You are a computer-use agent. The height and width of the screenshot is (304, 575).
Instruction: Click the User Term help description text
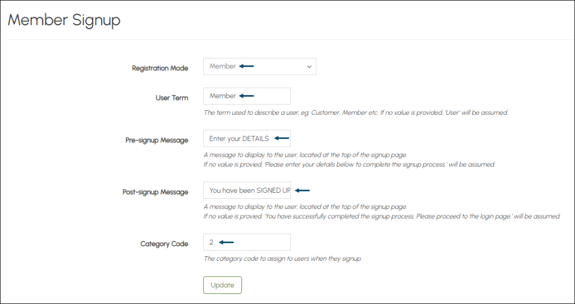pyautogui.click(x=355, y=113)
